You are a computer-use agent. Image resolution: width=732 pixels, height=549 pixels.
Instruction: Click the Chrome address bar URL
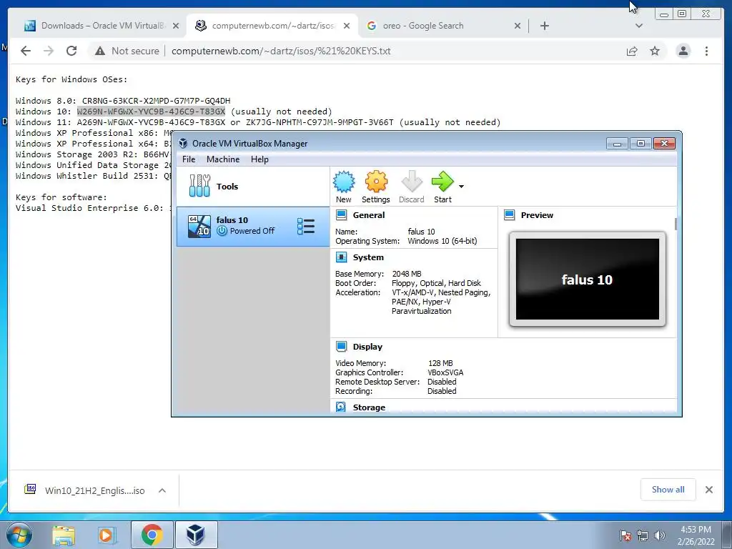point(281,51)
